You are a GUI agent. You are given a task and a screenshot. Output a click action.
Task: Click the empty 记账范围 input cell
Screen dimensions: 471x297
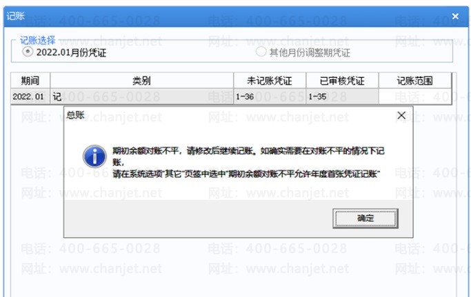tap(415, 96)
